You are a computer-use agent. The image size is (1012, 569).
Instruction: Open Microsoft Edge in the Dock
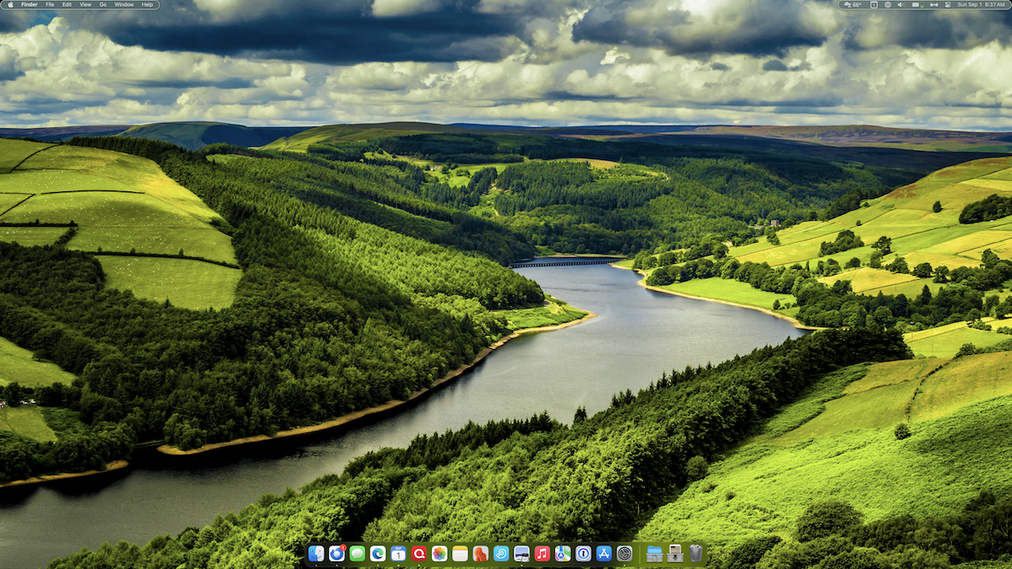[x=377, y=555]
